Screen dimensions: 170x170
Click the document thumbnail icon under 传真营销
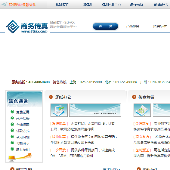[142, 110]
